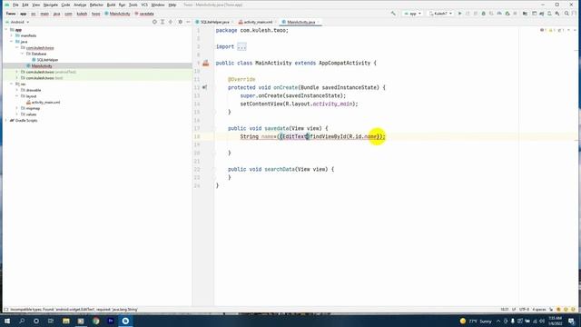The height and width of the screenshot is (327, 581).
Task: Click the Run app play button
Action: point(460,14)
